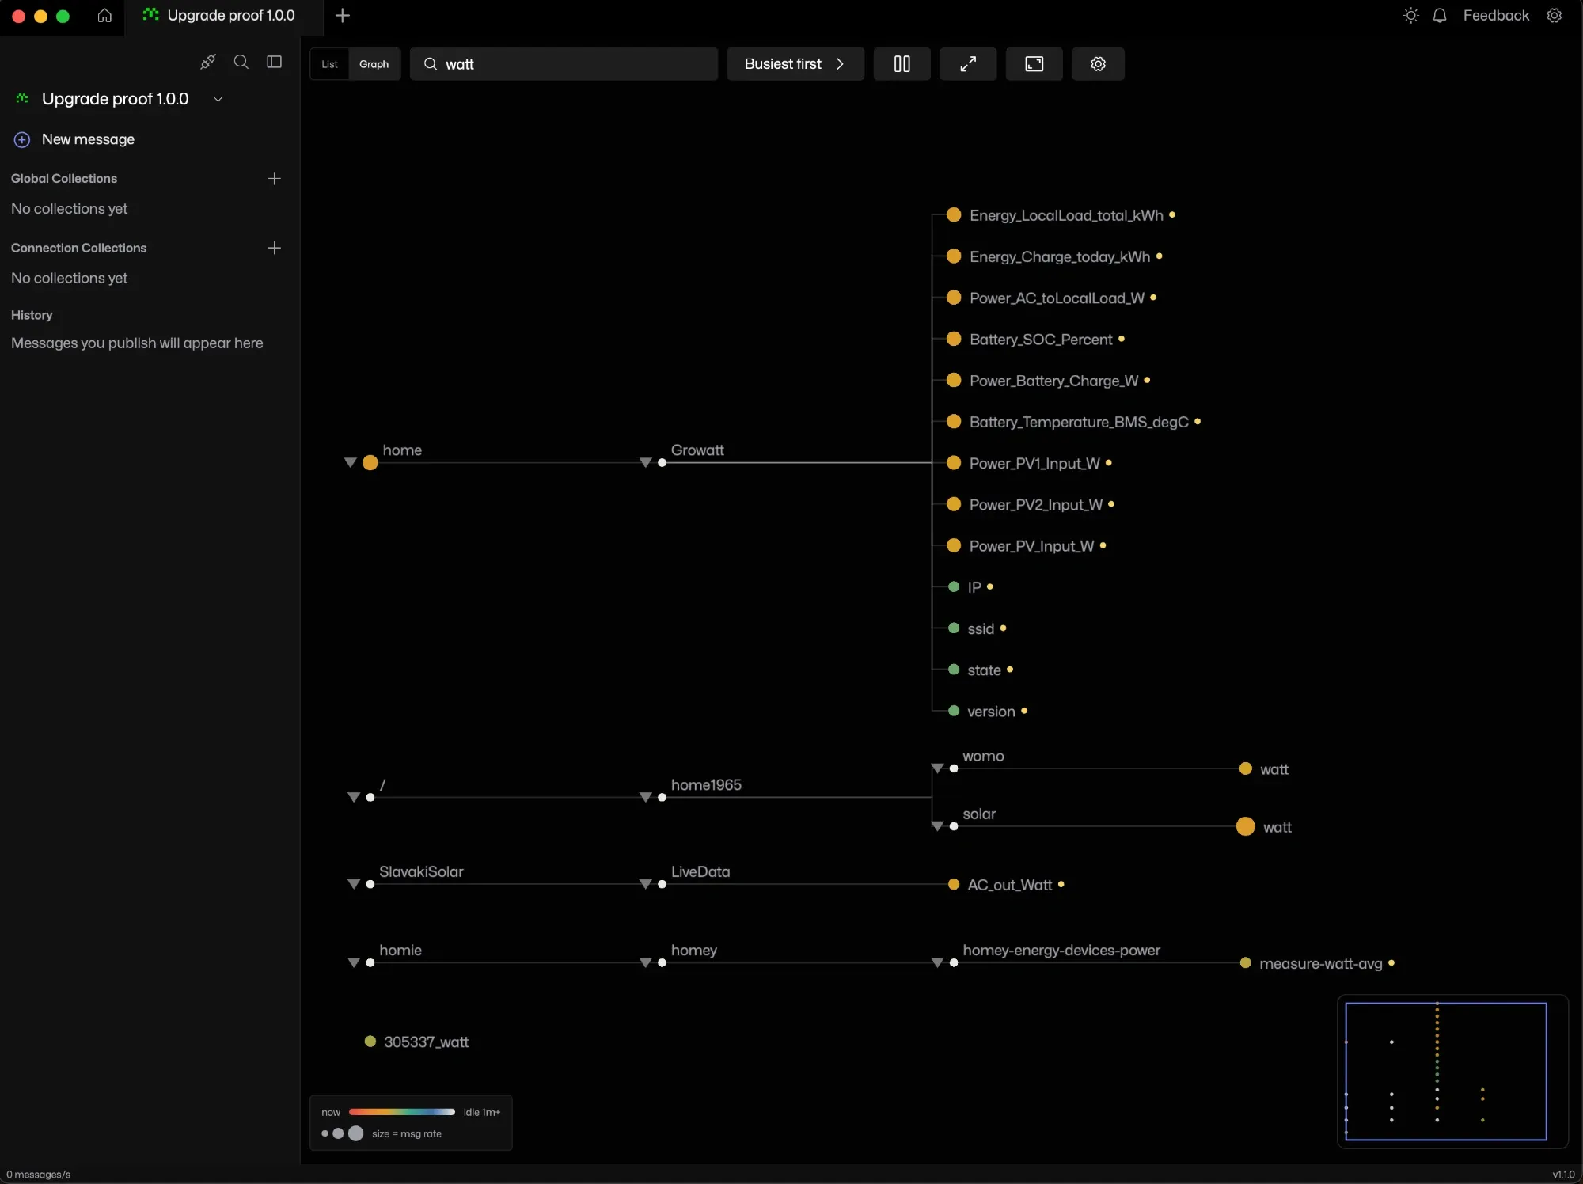Click New message button
Viewport: 1583px width, 1184px height.
pyautogui.click(x=74, y=139)
